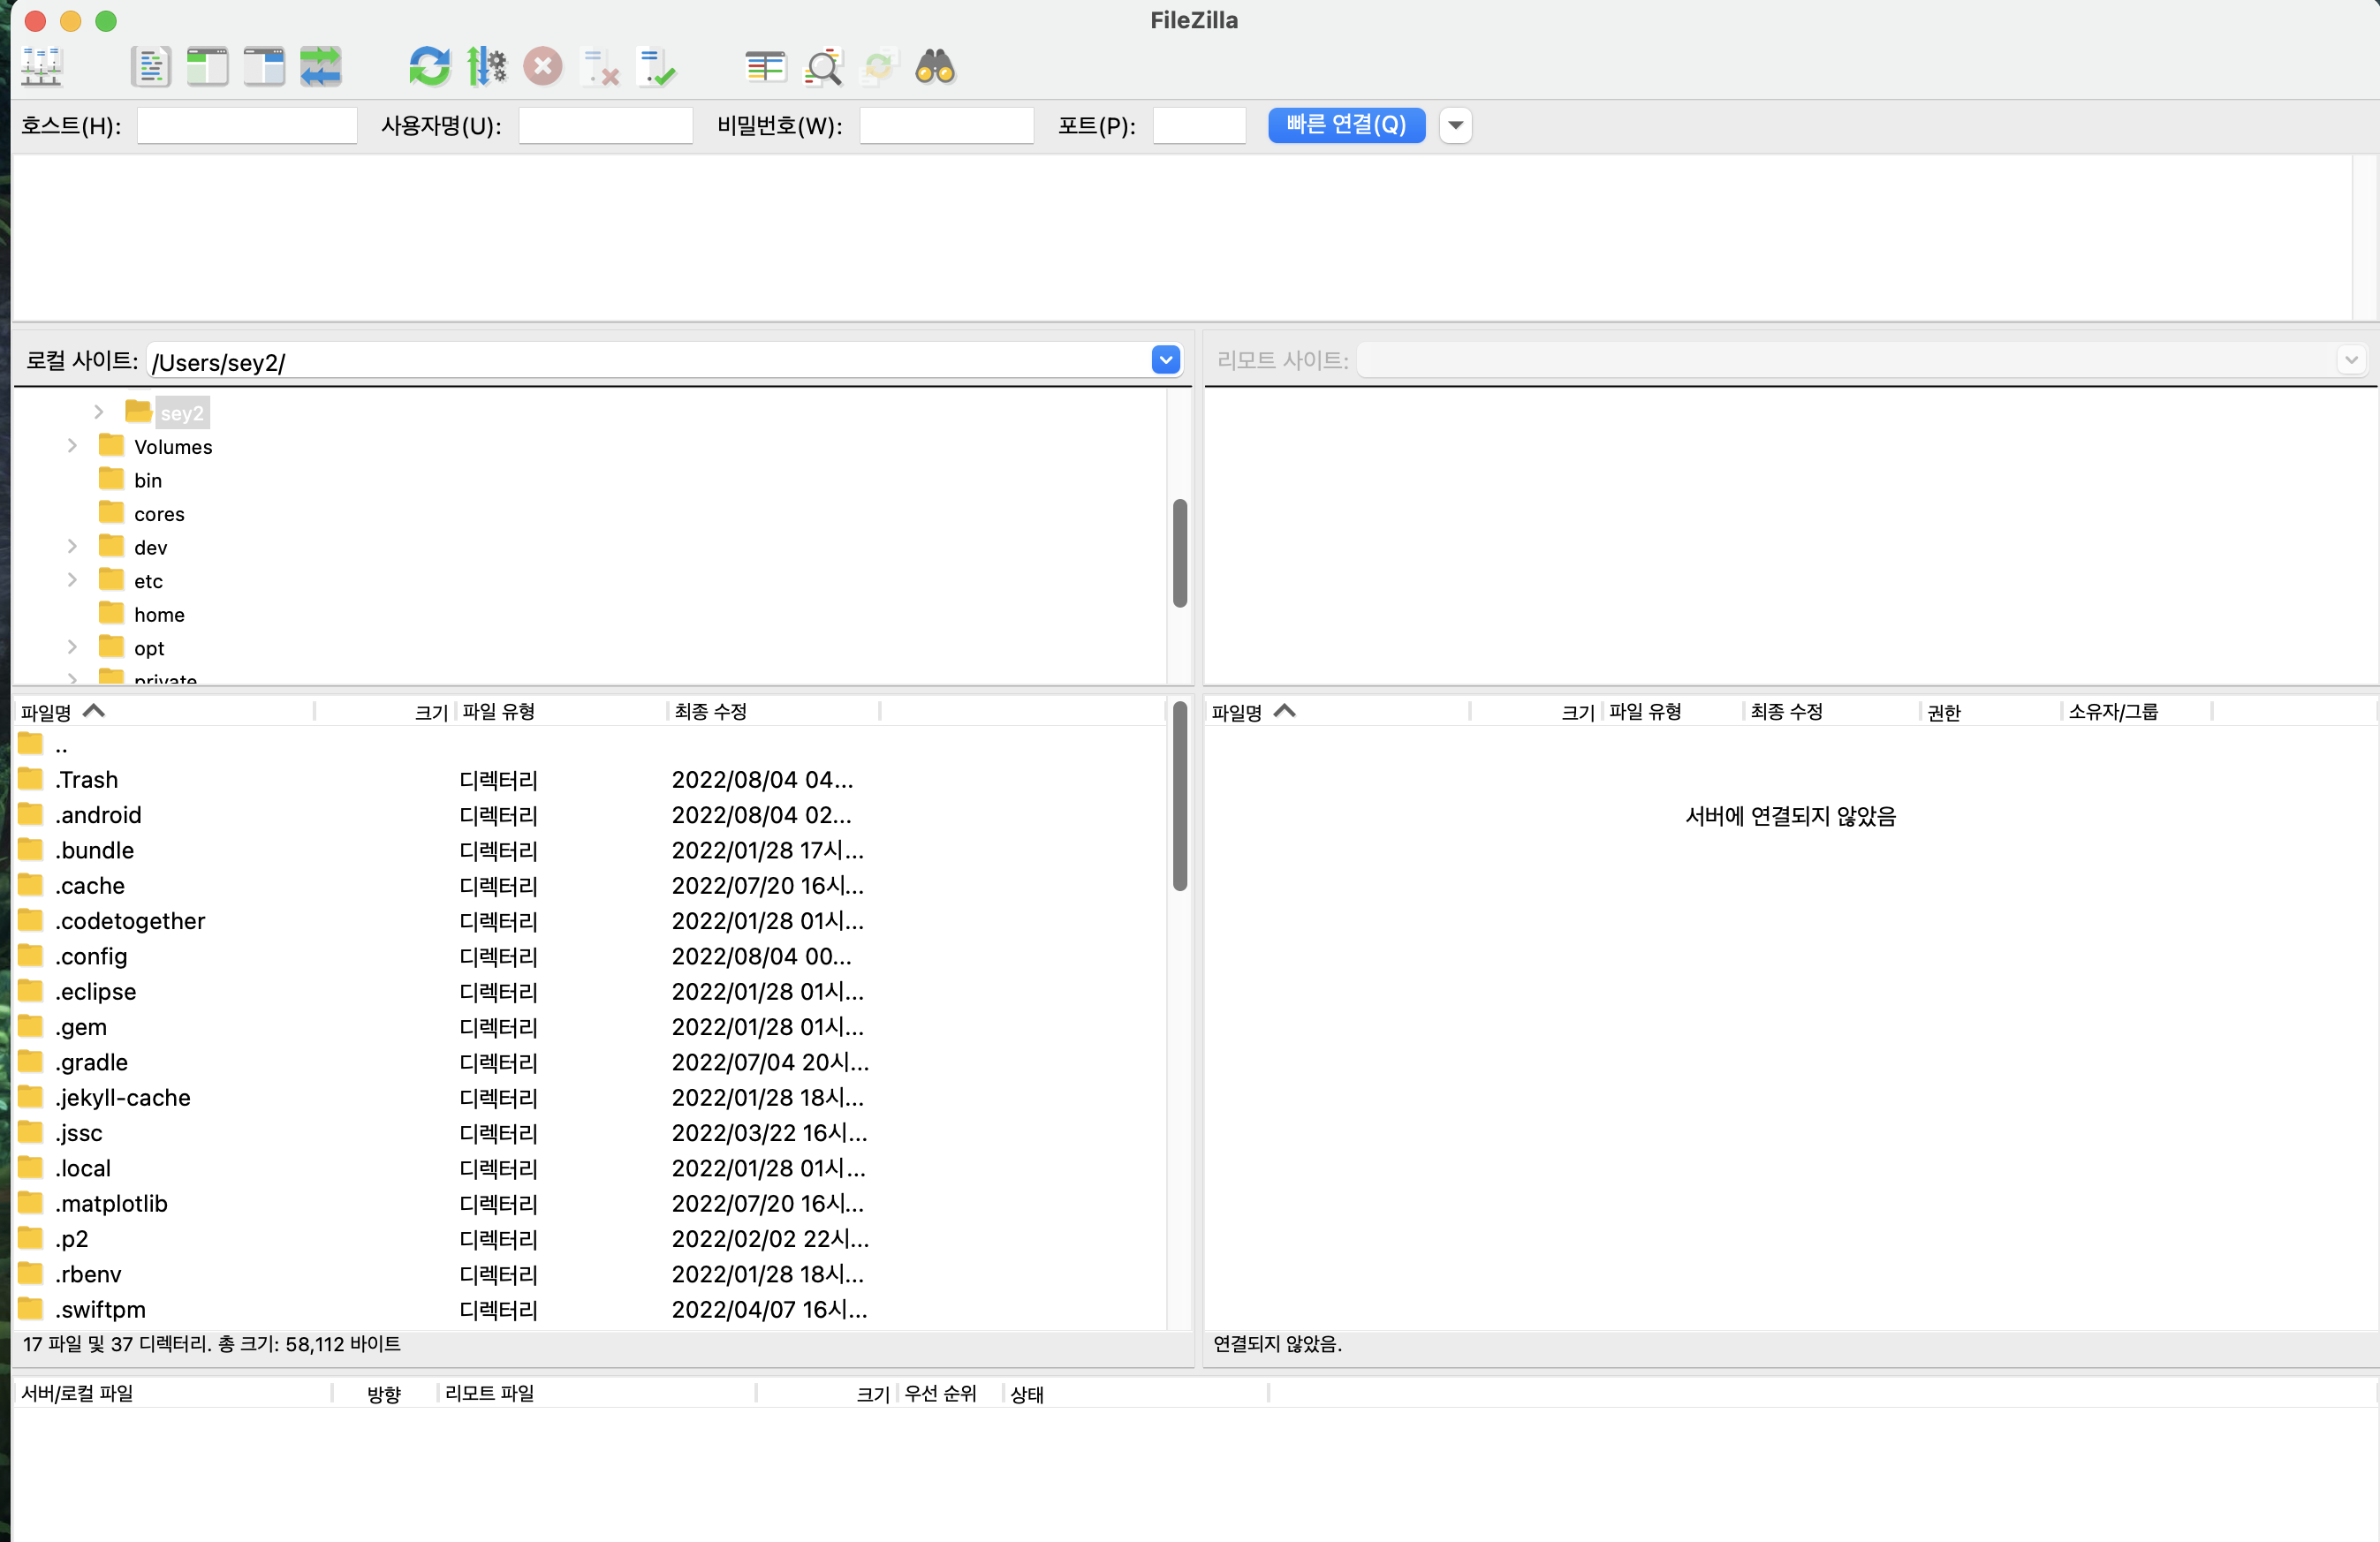Click binoculars file search icon
The width and height of the screenshot is (2380, 1542).
pyautogui.click(x=935, y=67)
